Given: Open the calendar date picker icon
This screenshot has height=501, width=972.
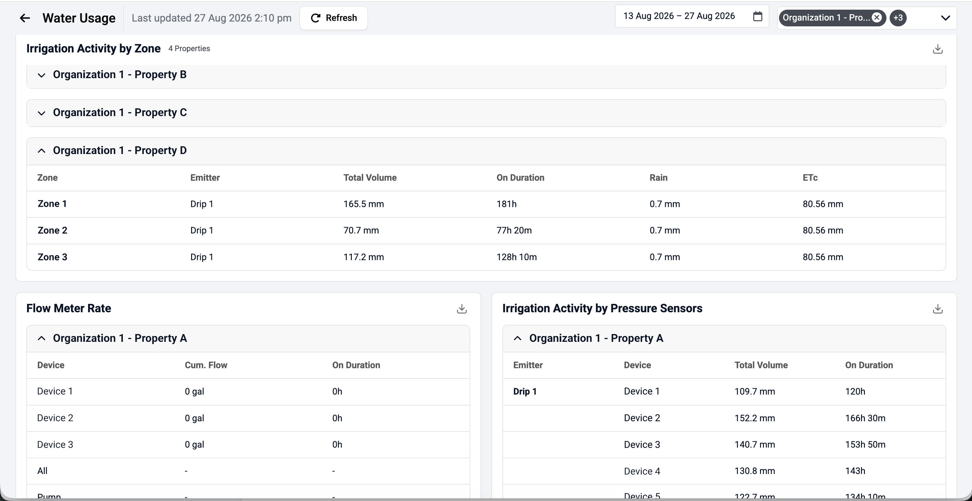Looking at the screenshot, I should click(757, 16).
